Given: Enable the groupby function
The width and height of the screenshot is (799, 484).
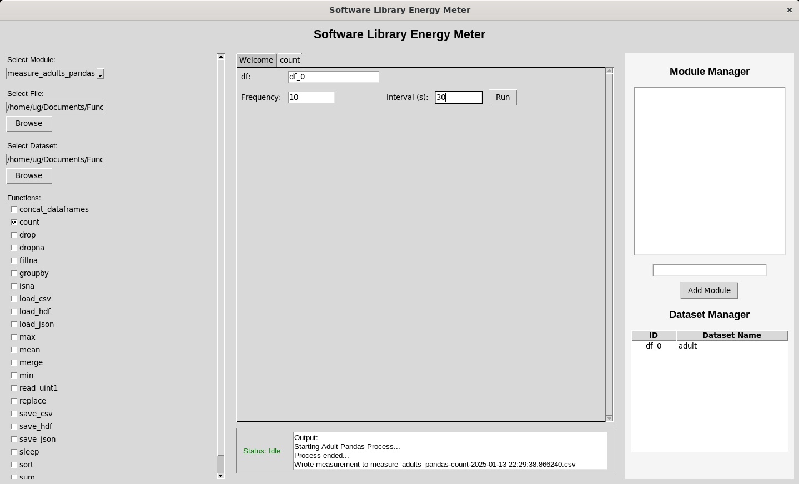Looking at the screenshot, I should (14, 273).
